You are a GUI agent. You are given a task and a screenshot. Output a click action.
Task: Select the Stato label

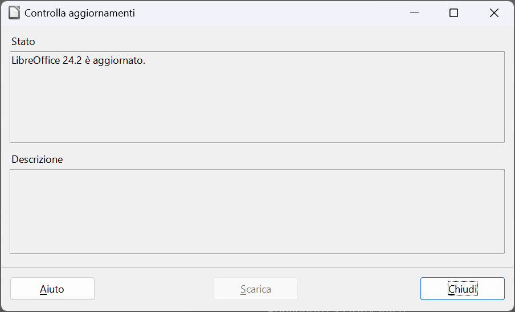pyautogui.click(x=23, y=42)
